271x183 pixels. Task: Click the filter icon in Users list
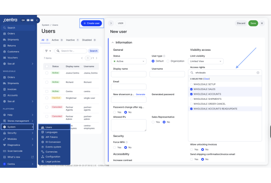pyautogui.click(x=46, y=51)
